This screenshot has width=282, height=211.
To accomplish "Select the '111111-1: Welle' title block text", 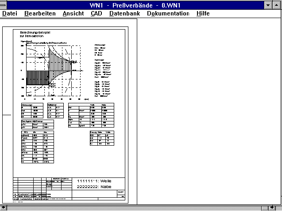I will [x=94, y=181].
